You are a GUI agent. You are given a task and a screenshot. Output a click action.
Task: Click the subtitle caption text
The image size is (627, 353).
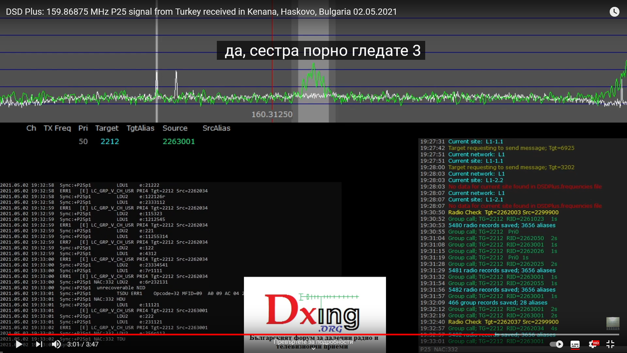(322, 50)
